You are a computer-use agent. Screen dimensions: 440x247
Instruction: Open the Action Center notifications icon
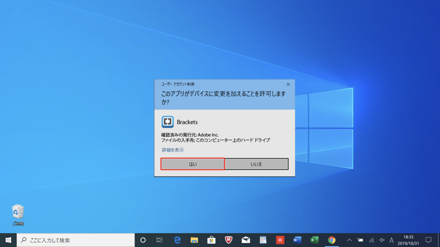click(x=428, y=240)
